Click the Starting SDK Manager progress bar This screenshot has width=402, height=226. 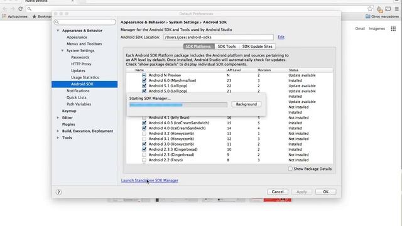178,105
